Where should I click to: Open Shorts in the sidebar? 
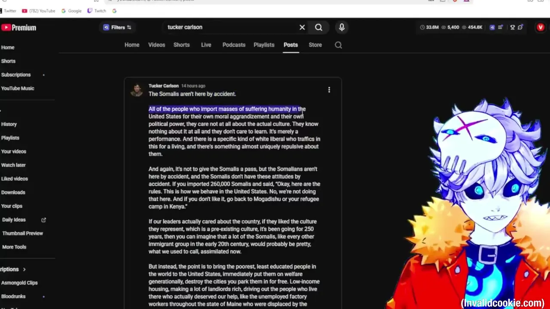(8, 61)
